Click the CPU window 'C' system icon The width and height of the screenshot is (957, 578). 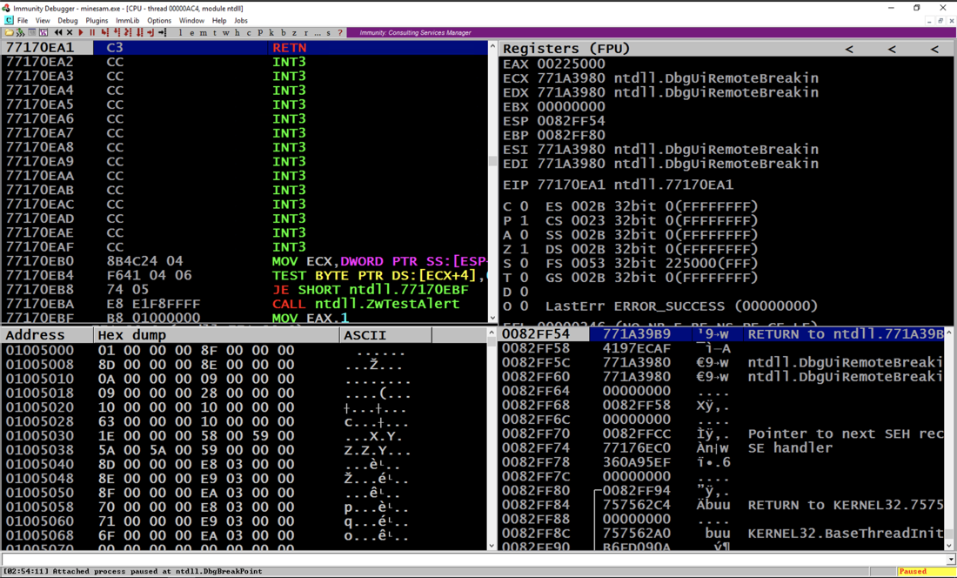[x=9, y=20]
